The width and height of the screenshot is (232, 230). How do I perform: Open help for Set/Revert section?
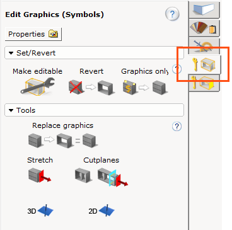(177, 69)
